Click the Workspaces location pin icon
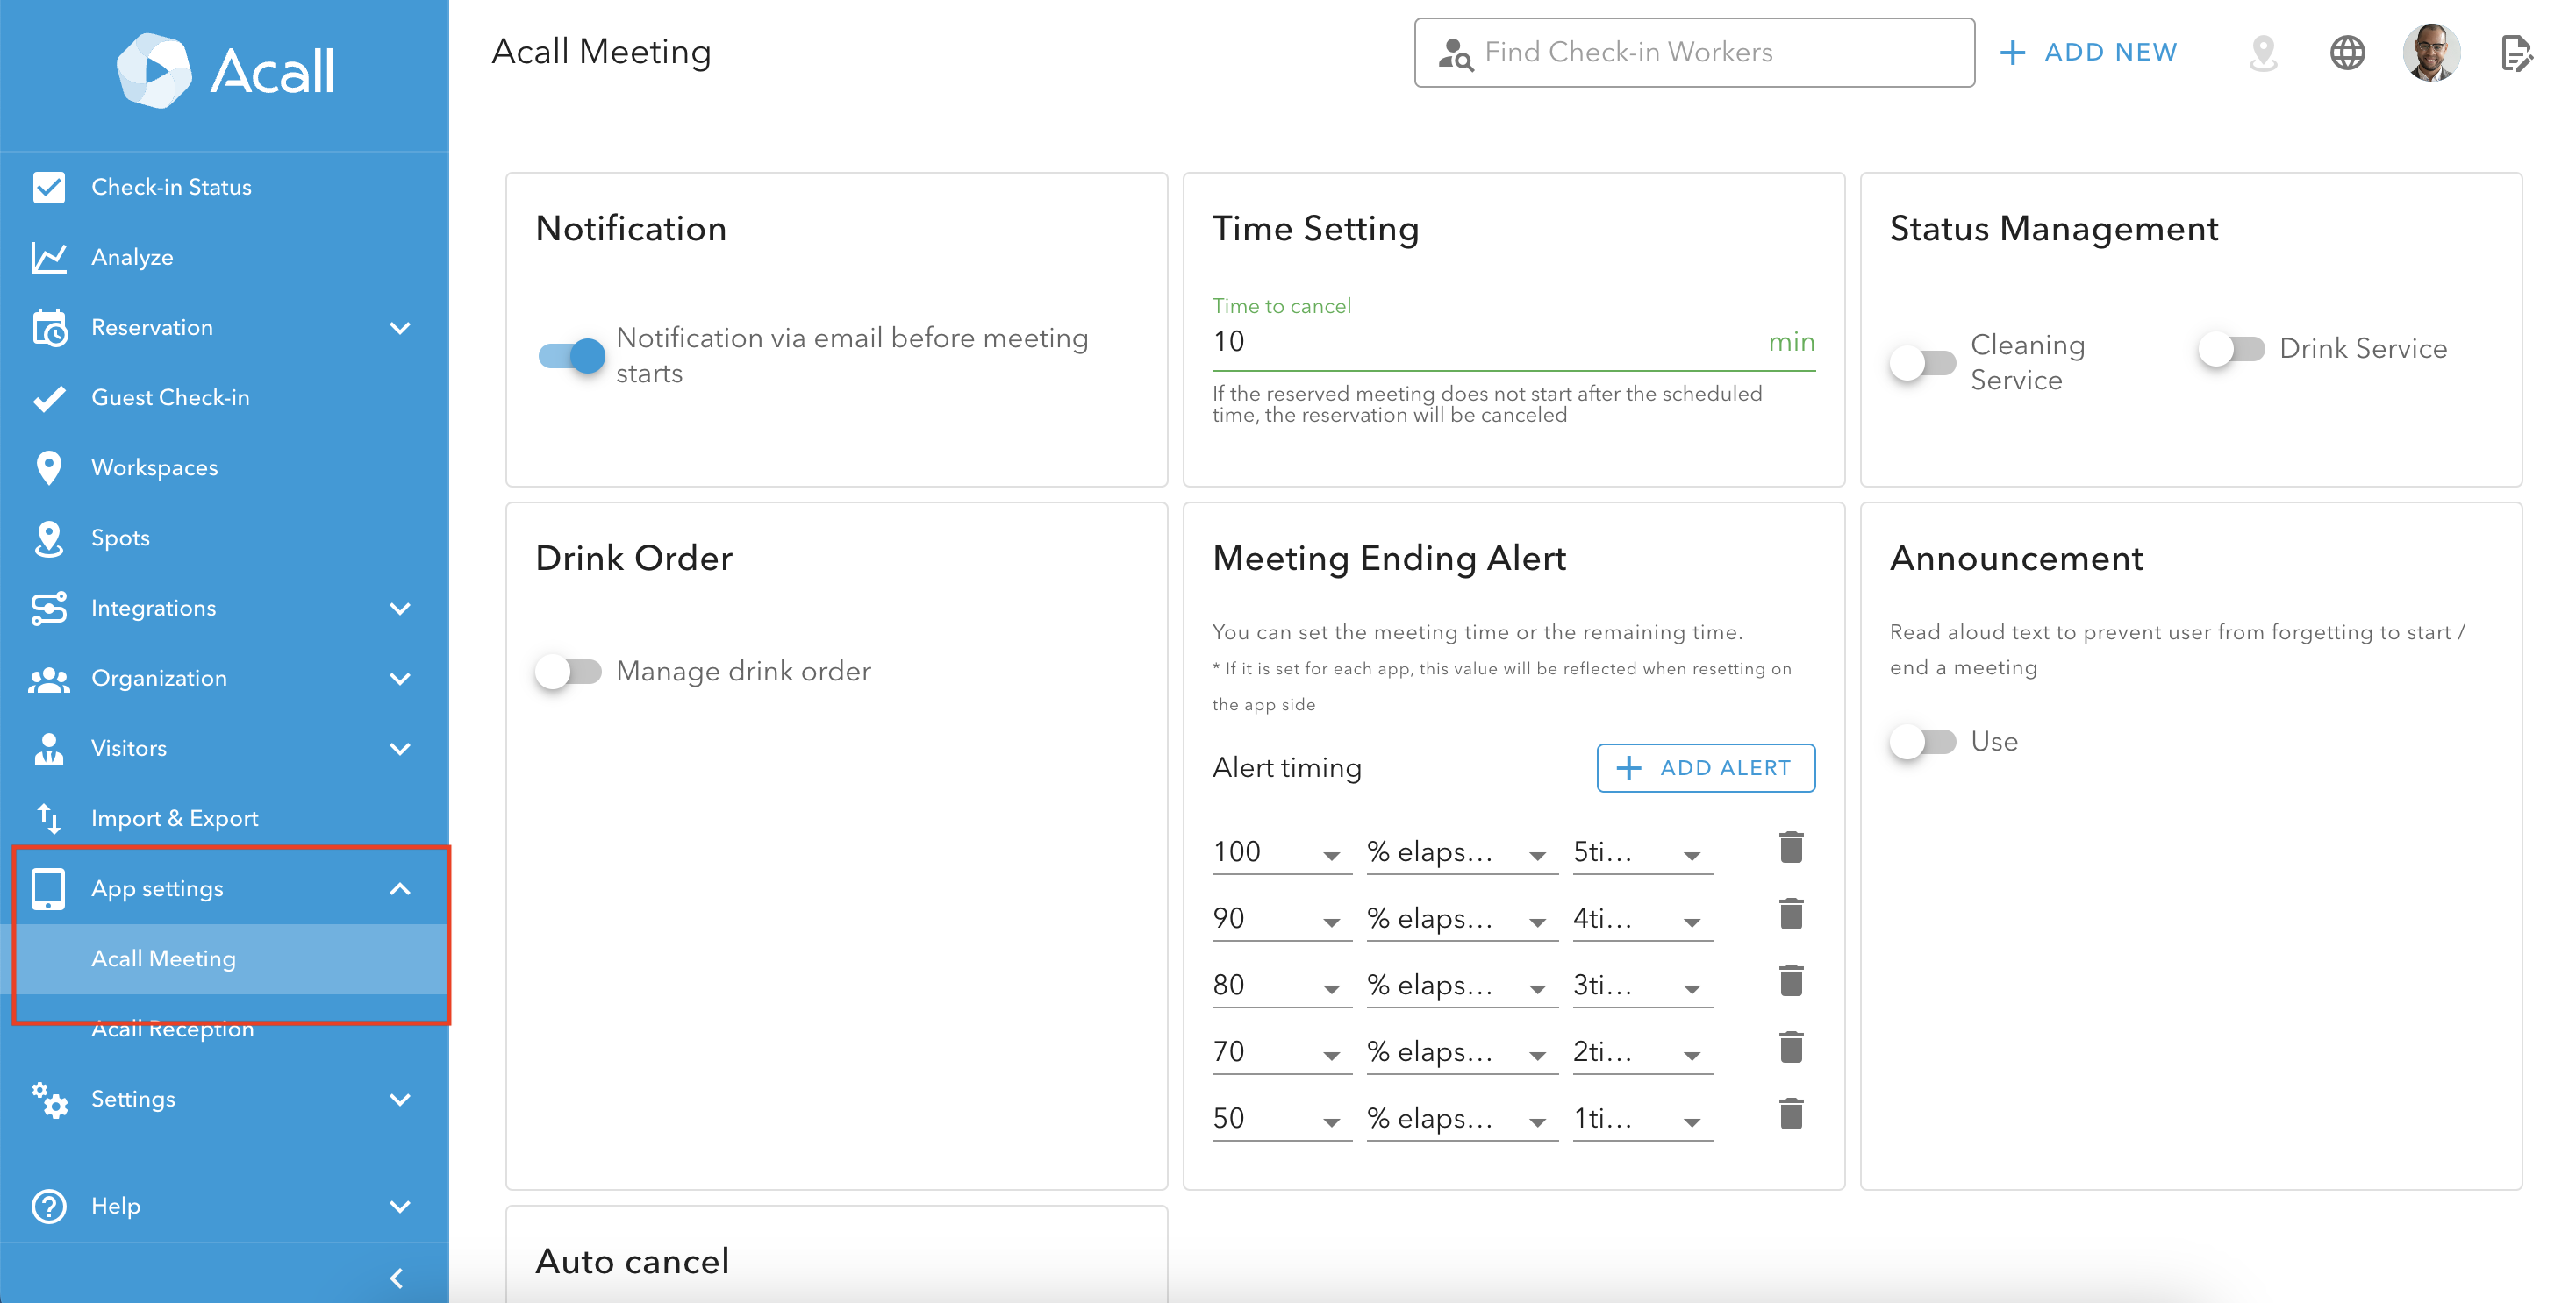Viewport: 2576px width, 1303px height. (x=48, y=467)
